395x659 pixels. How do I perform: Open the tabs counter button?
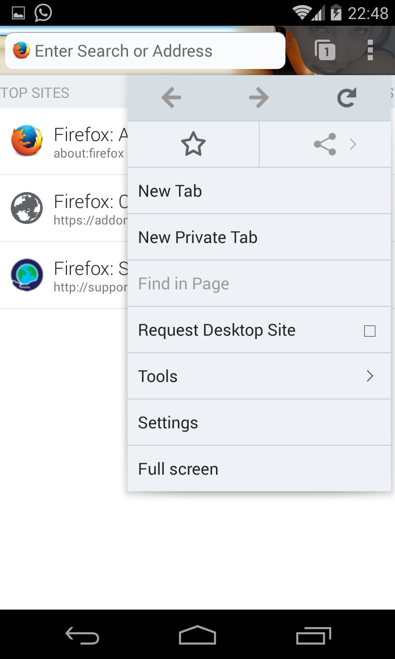325,50
